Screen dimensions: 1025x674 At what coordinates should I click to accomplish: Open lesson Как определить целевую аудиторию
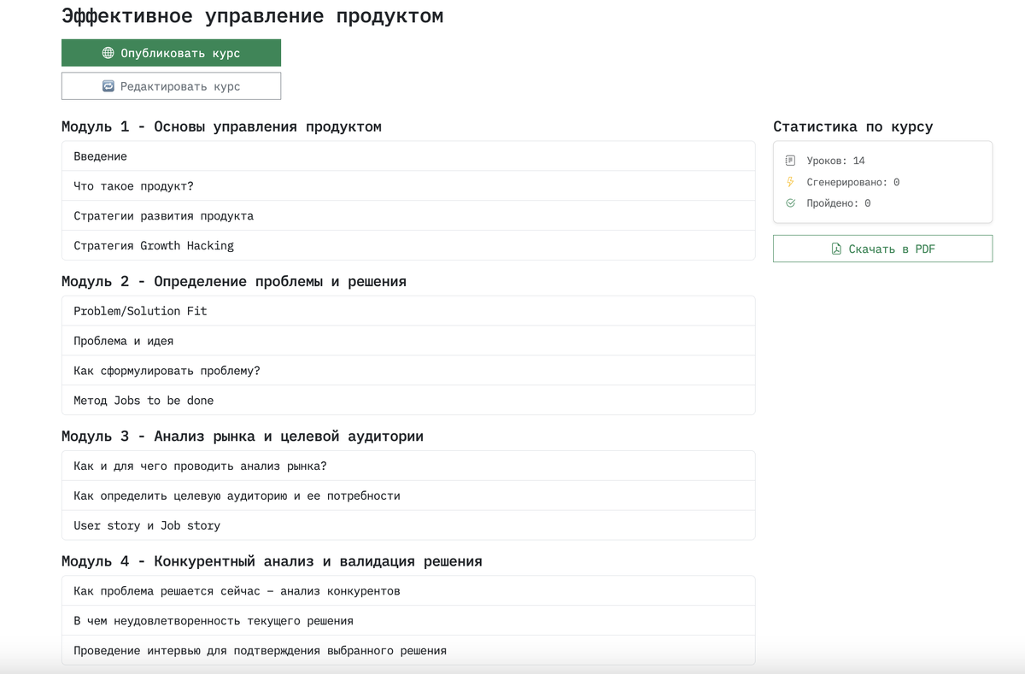point(408,495)
